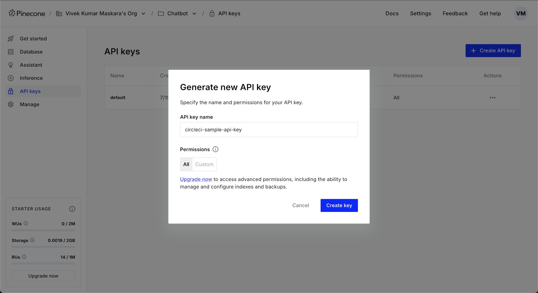This screenshot has height=293, width=538.
Task: Click the Pinecone logo
Action: (27, 13)
